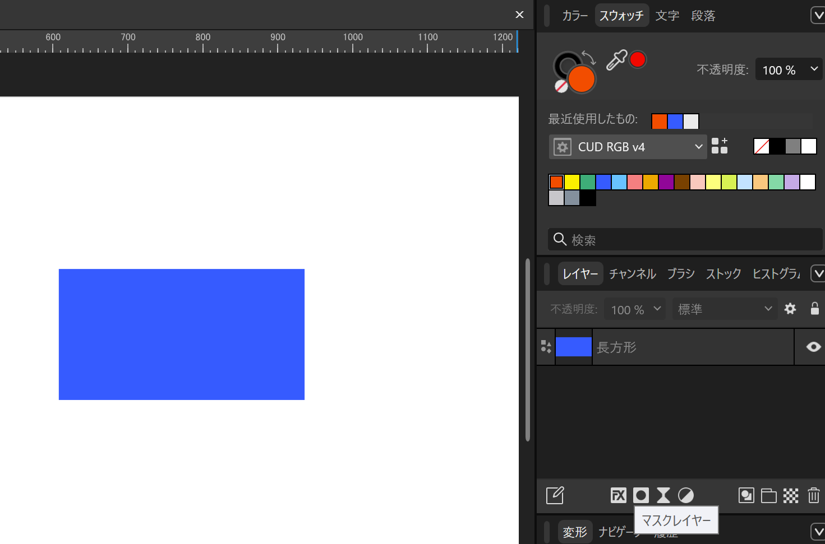This screenshot has width=825, height=544.
Task: Click the swatch 検索 search field
Action: (x=685, y=239)
